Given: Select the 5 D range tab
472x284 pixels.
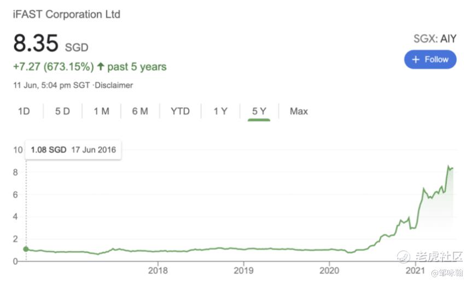Looking at the screenshot, I should pyautogui.click(x=62, y=111).
